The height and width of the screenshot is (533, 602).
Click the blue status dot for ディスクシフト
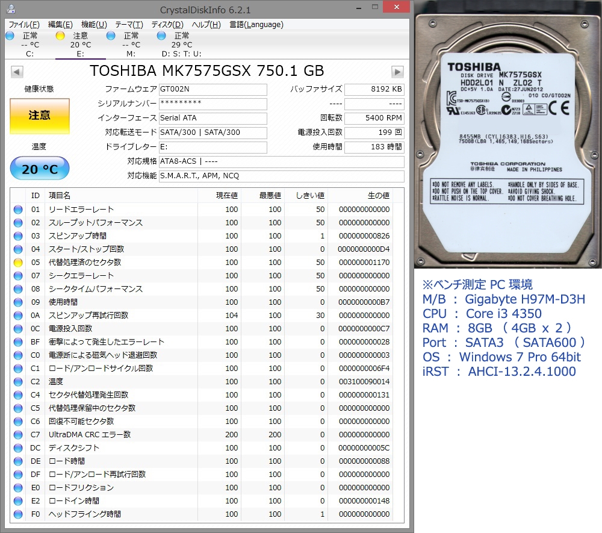click(18, 447)
